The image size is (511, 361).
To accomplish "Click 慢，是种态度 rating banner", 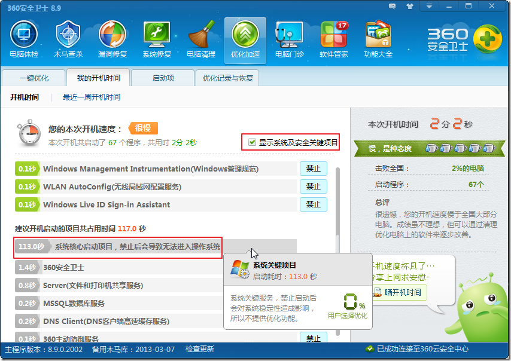I will 430,148.
